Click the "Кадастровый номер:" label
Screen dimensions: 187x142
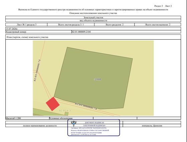[x=16, y=32]
